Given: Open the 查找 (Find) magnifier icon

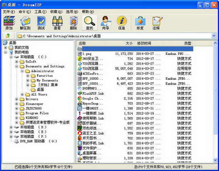Looking at the screenshot, I should [x=89, y=23].
